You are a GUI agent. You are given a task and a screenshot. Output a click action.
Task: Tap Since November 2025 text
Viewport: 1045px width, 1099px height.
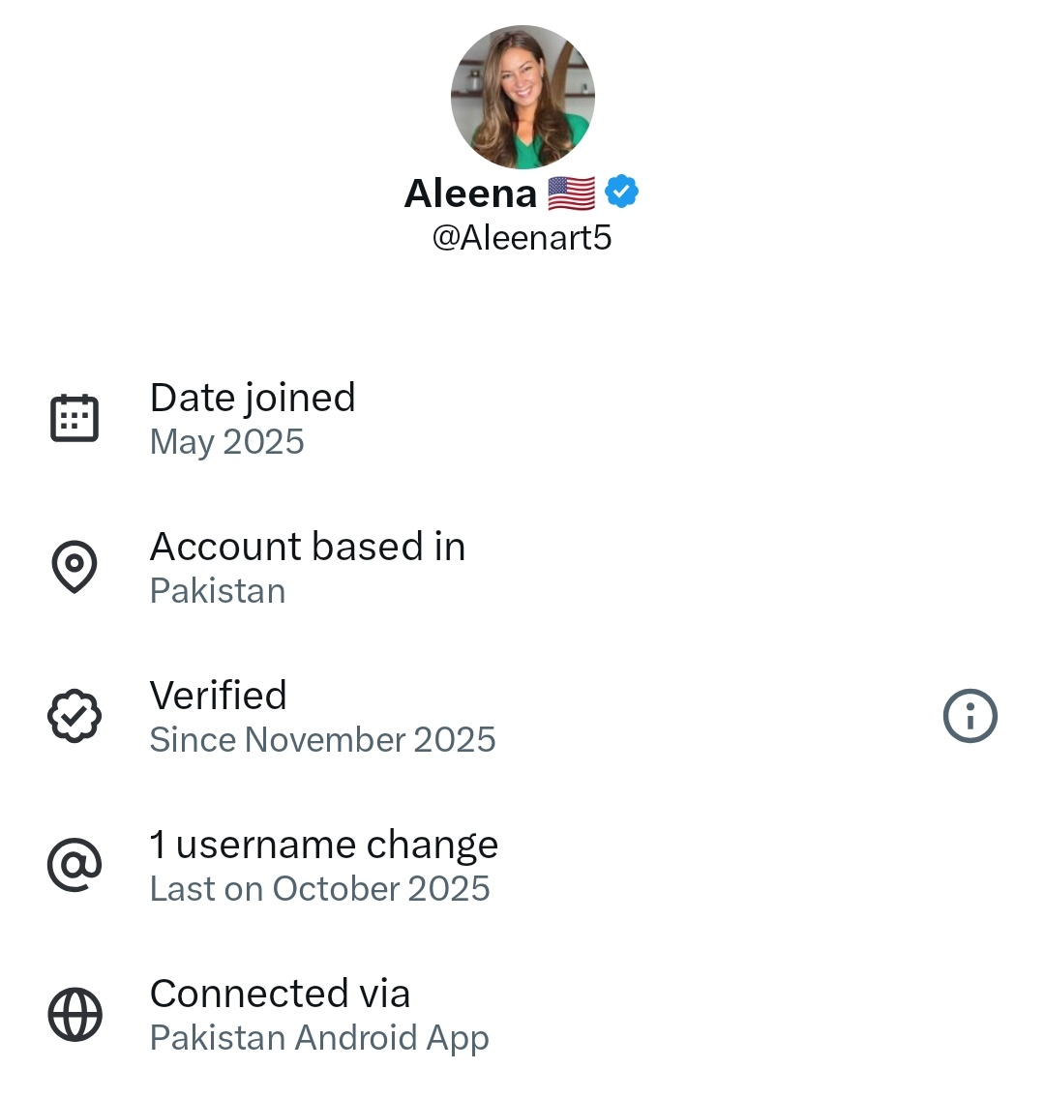322,740
